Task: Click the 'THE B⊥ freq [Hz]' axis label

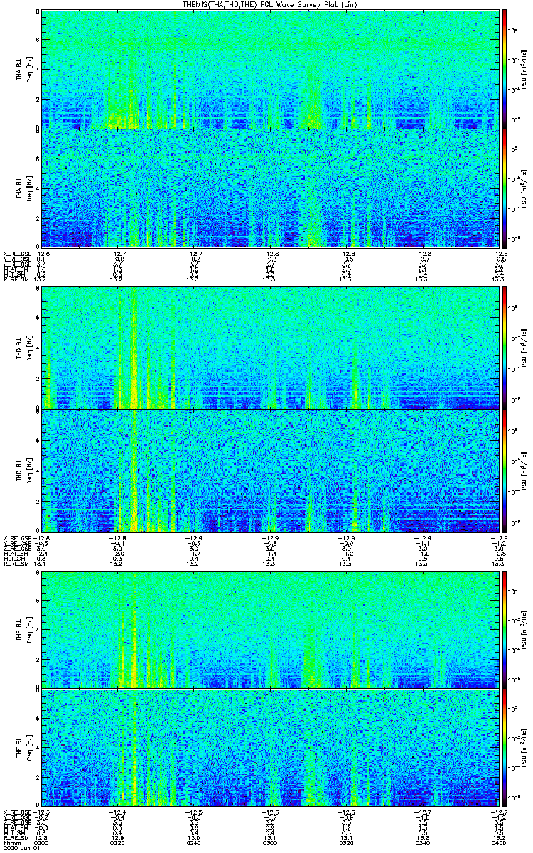Action: (23, 628)
